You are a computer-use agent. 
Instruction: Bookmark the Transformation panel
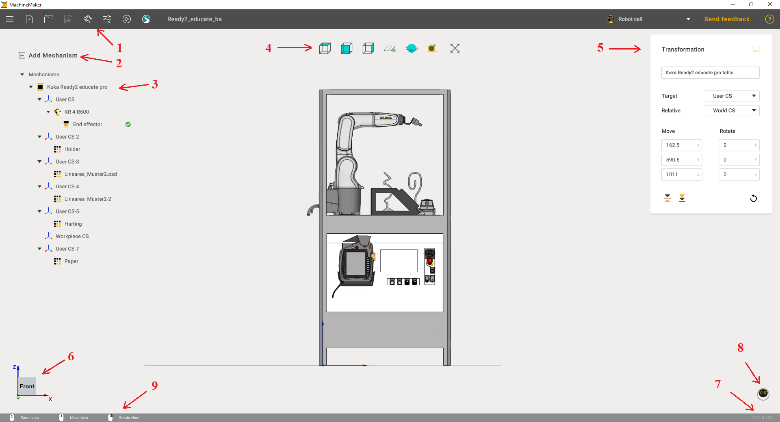point(756,50)
